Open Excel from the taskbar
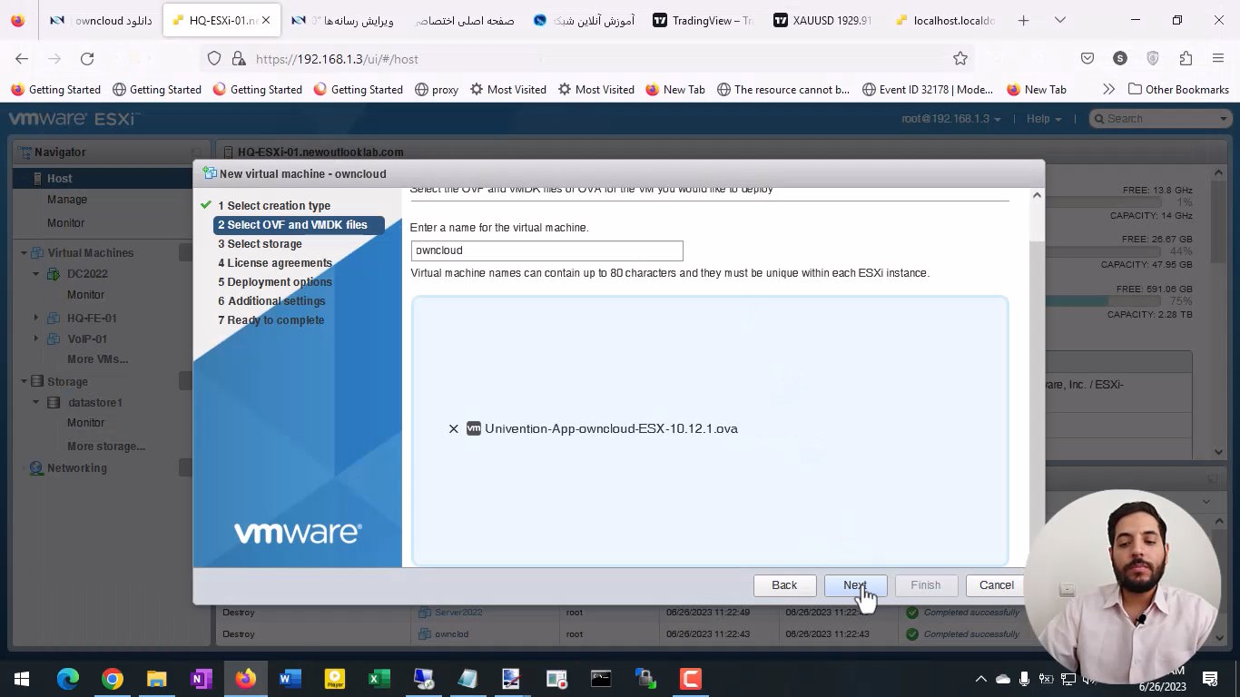Image resolution: width=1240 pixels, height=697 pixels. [379, 678]
